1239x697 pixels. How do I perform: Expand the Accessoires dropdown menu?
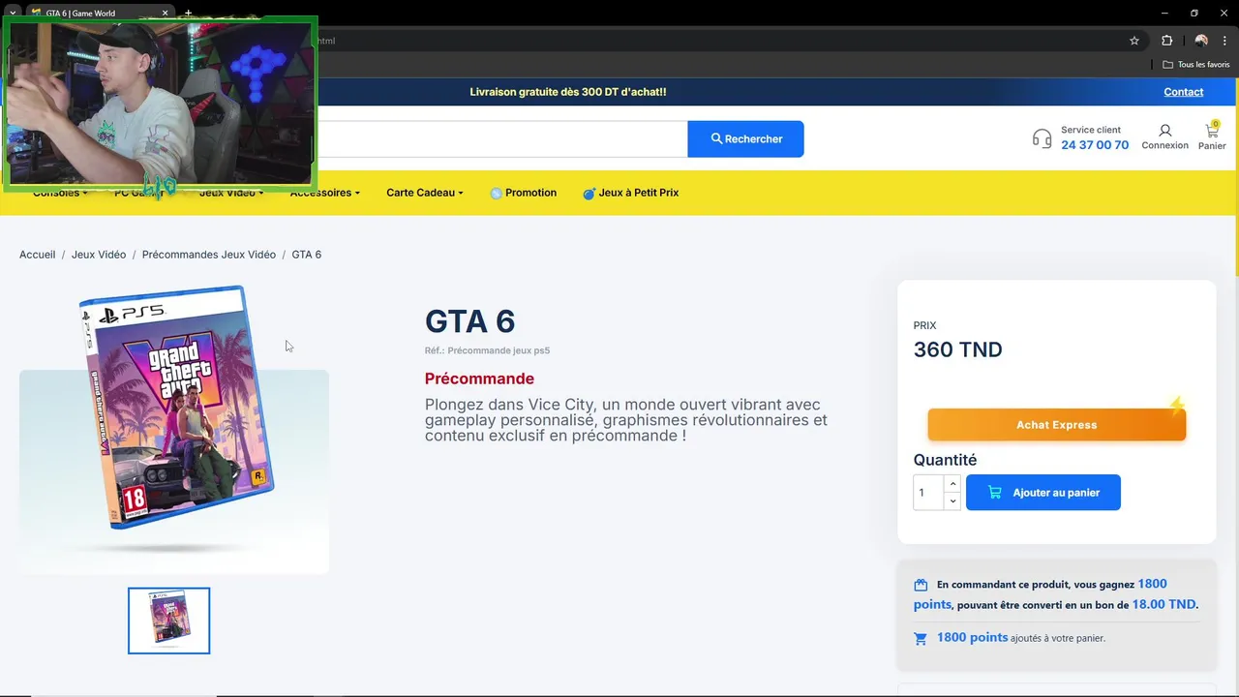pyautogui.click(x=324, y=193)
